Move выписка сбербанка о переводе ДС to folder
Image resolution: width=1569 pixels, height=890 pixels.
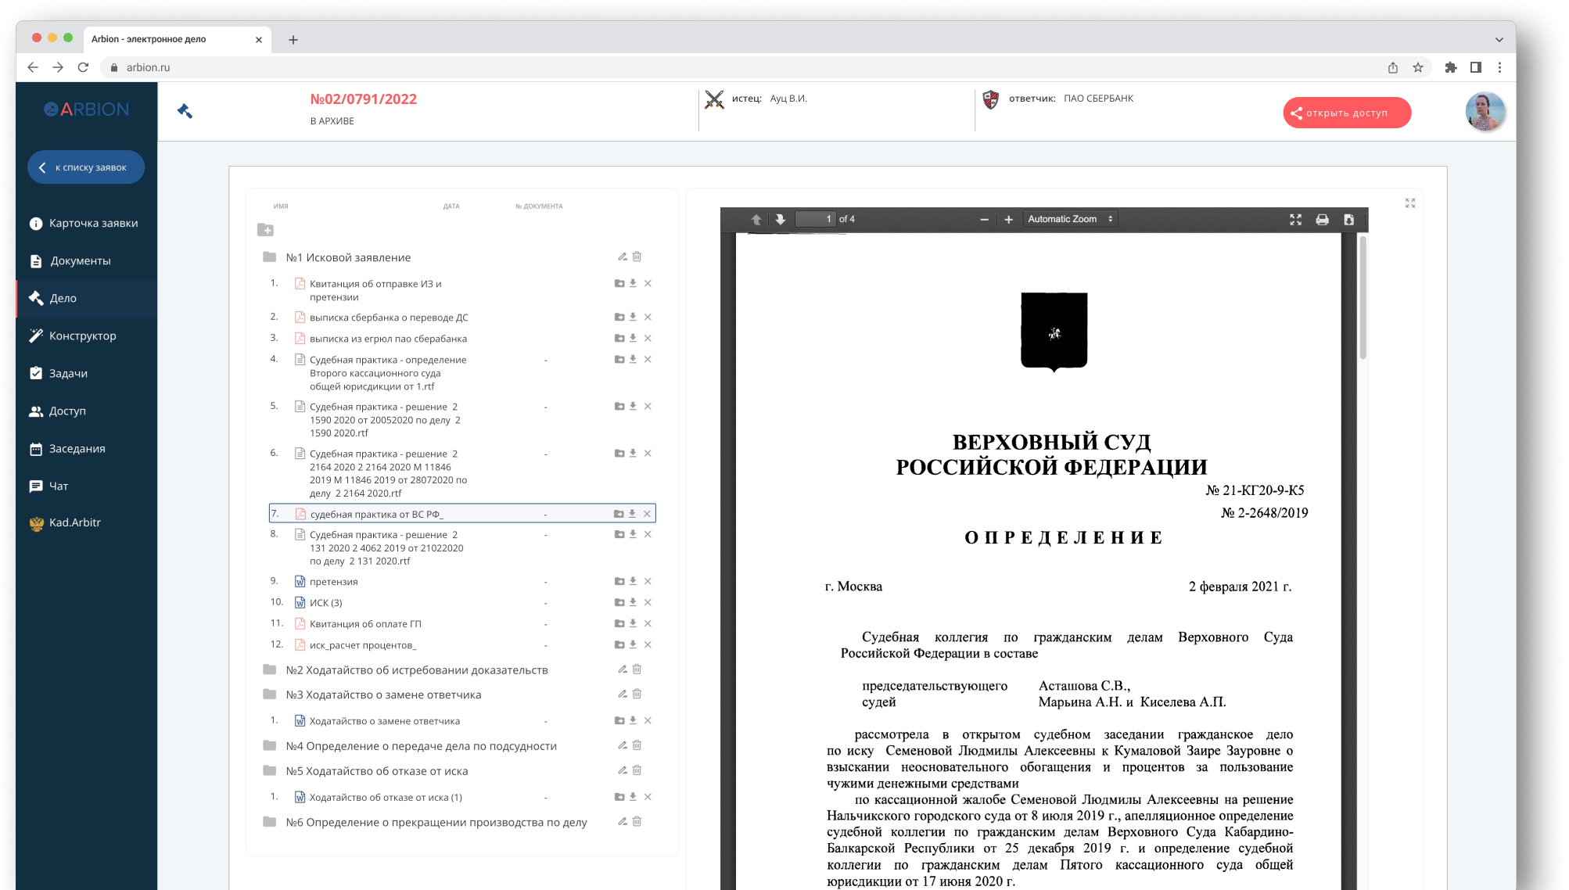click(619, 318)
